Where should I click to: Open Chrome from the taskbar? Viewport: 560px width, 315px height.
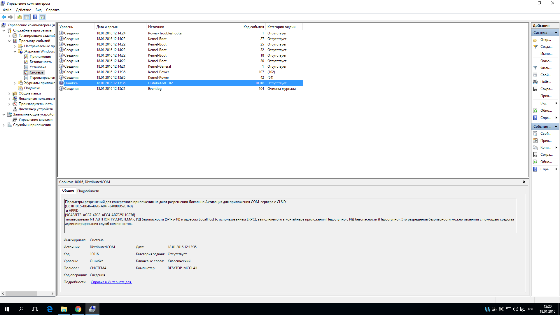(x=78, y=309)
